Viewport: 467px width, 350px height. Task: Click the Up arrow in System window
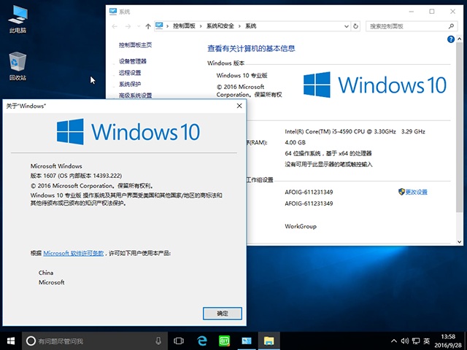148,26
